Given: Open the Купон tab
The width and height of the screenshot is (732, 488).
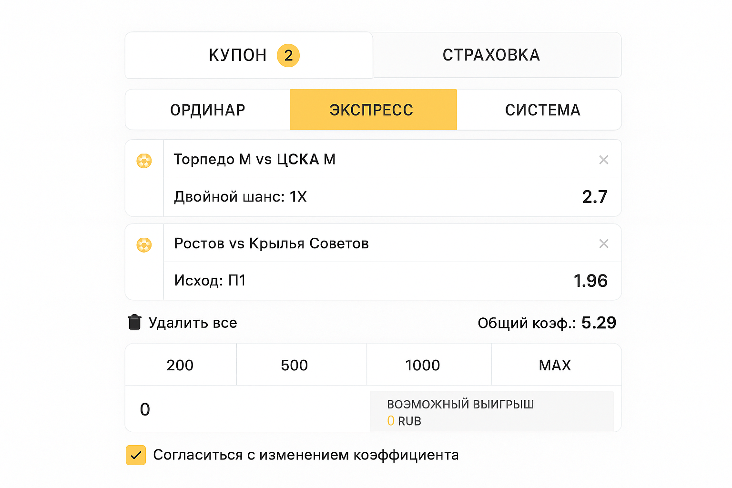Looking at the screenshot, I should pos(238,55).
